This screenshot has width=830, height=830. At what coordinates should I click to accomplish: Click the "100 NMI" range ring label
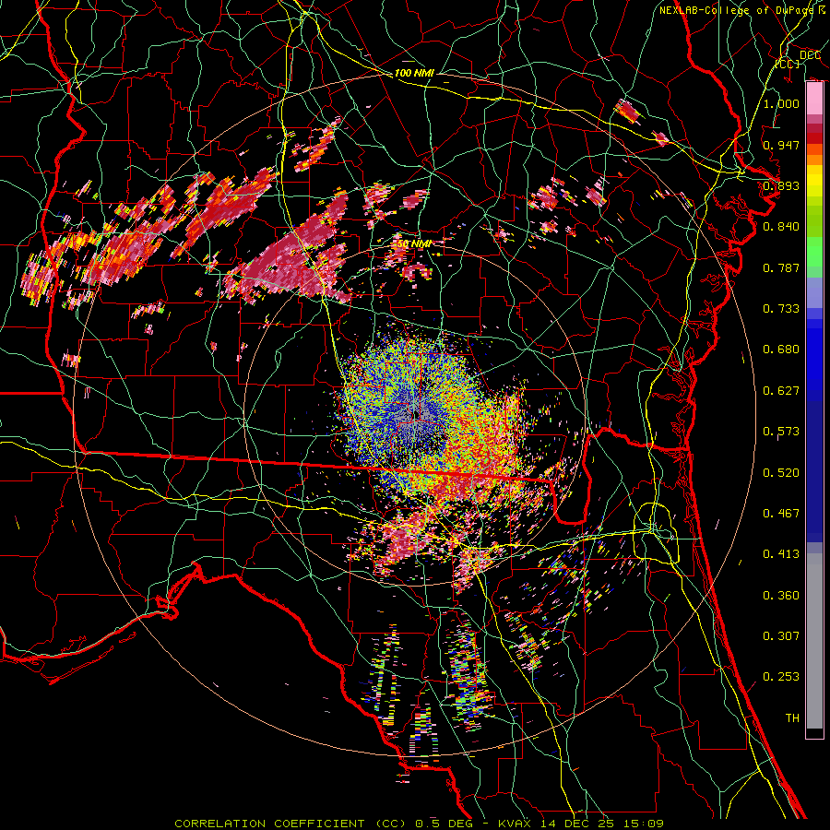coord(414,73)
